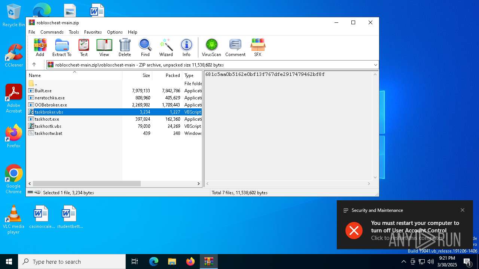The height and width of the screenshot is (269, 479).
Task: Select Built.exe in file list
Action: [114, 91]
